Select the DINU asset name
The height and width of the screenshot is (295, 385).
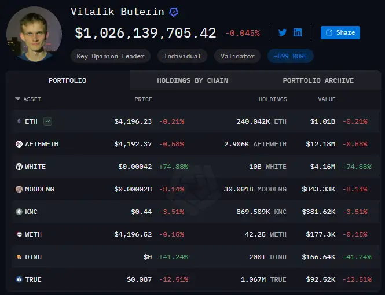[x=34, y=257]
